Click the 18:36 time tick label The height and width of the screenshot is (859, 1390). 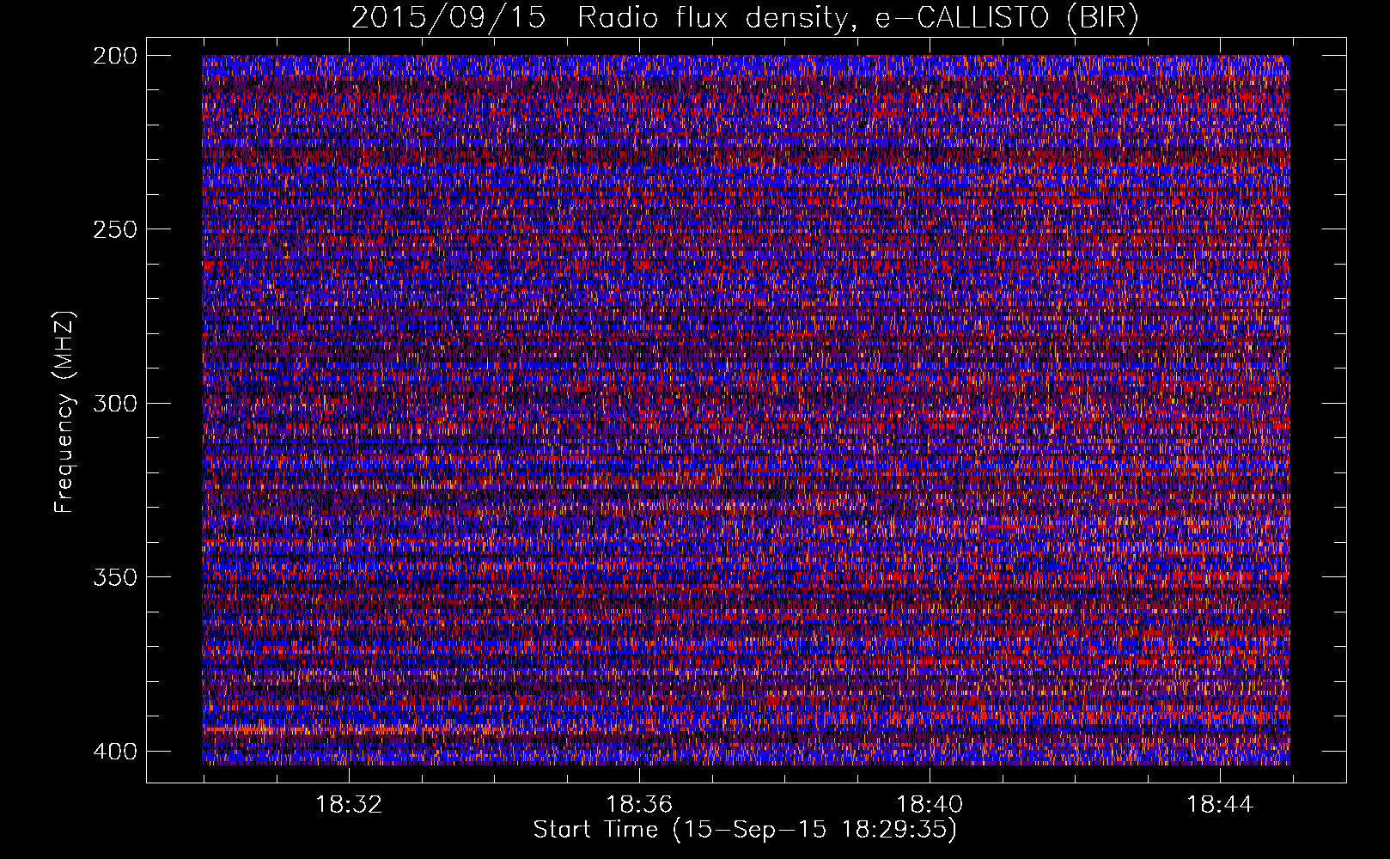coord(639,805)
